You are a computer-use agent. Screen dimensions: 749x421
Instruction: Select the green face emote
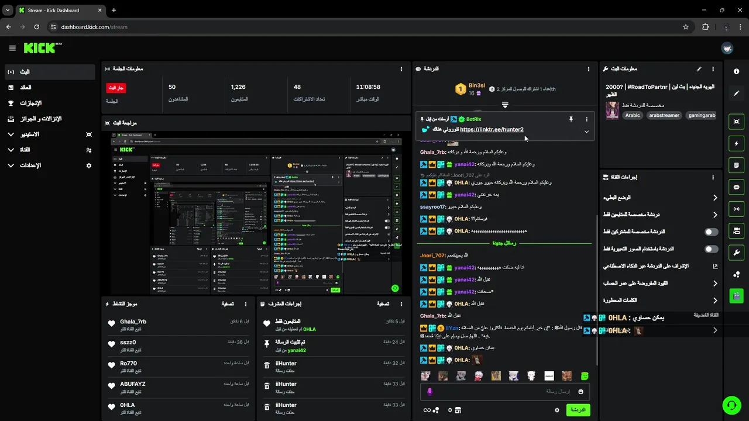(584, 375)
